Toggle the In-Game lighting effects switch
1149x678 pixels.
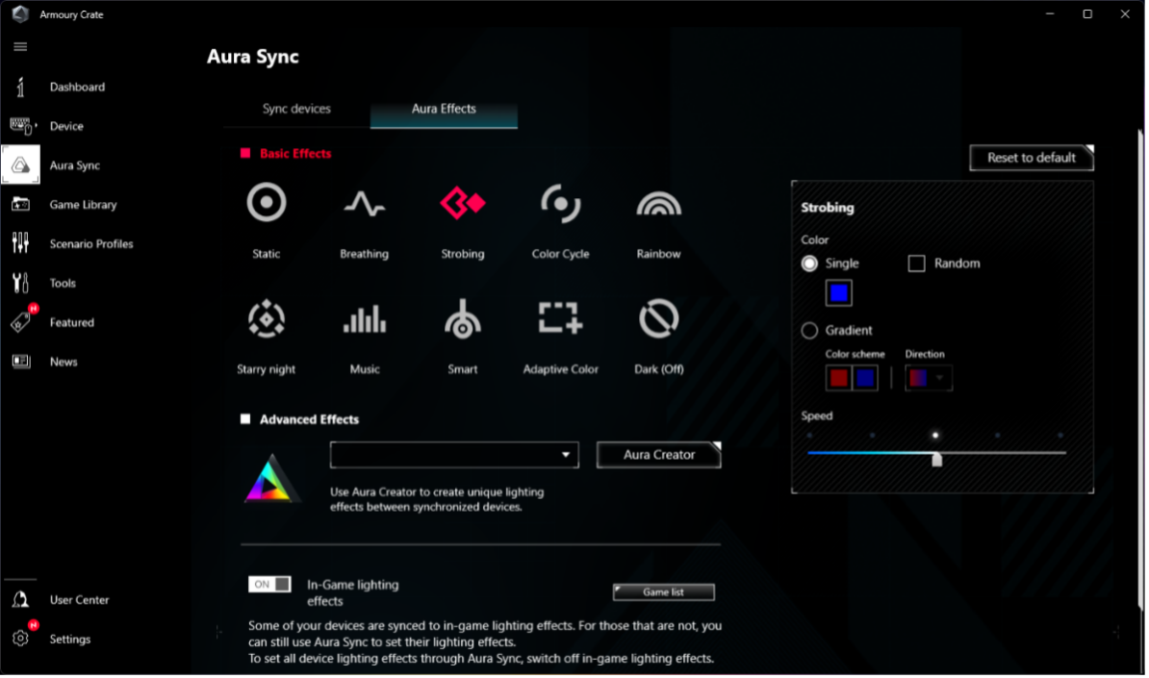click(269, 585)
